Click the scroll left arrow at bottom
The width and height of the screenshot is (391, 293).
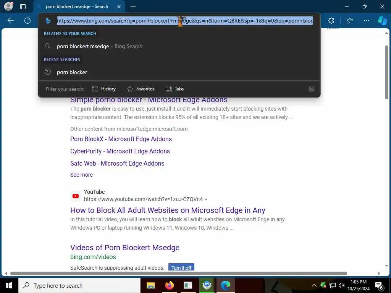6,273
